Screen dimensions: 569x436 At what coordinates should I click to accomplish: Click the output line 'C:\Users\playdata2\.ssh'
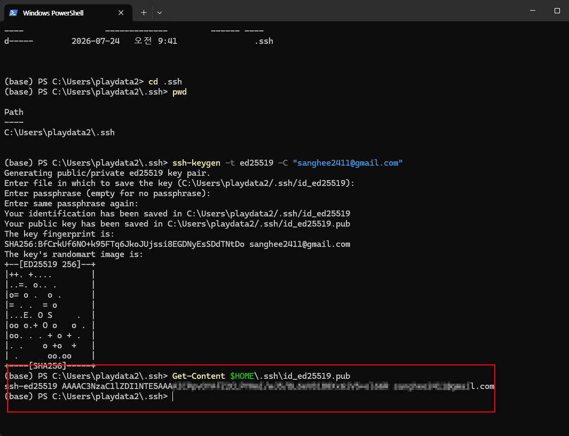point(59,133)
